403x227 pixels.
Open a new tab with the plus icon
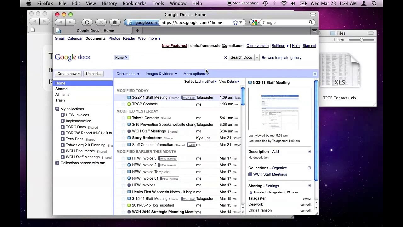[137, 30]
